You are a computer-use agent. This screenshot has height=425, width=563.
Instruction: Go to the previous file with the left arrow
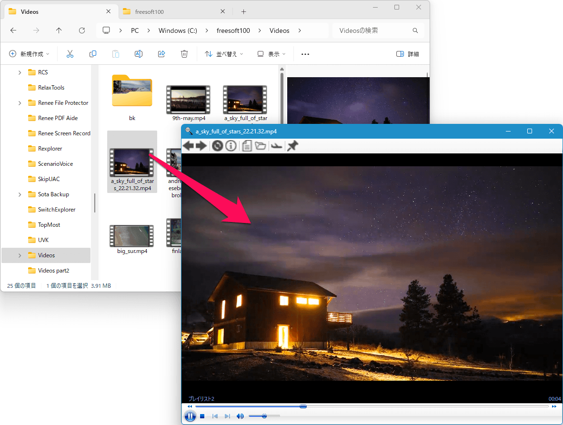189,146
